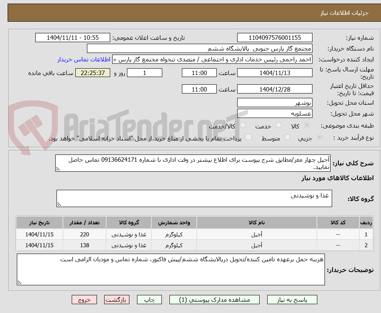Click the quantity cell 138

pyautogui.click(x=85, y=245)
